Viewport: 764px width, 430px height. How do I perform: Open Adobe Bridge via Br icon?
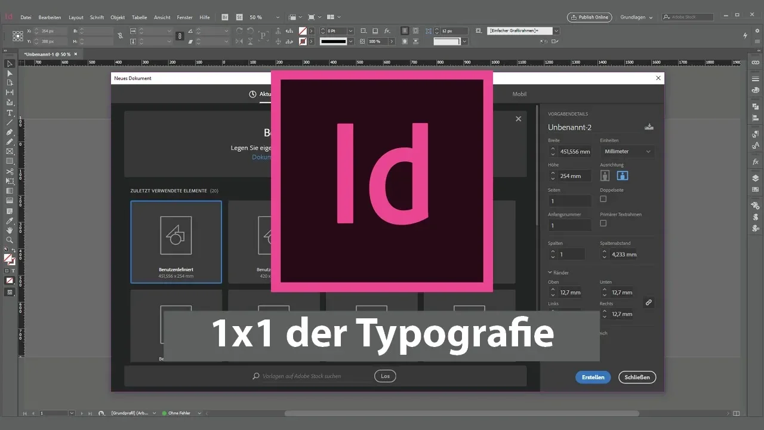tap(224, 17)
